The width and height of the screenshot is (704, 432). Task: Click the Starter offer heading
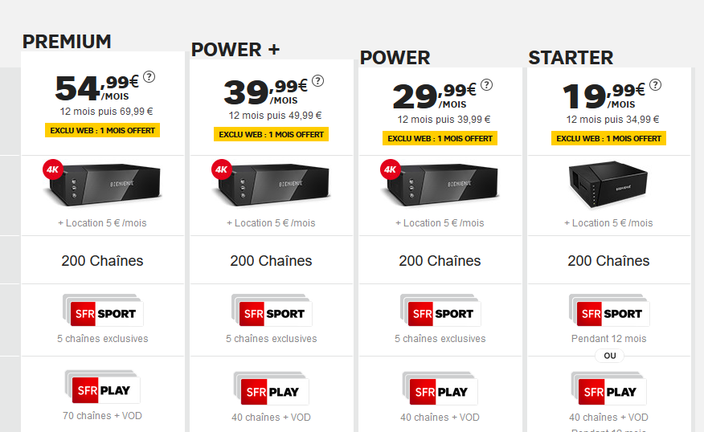tap(571, 58)
